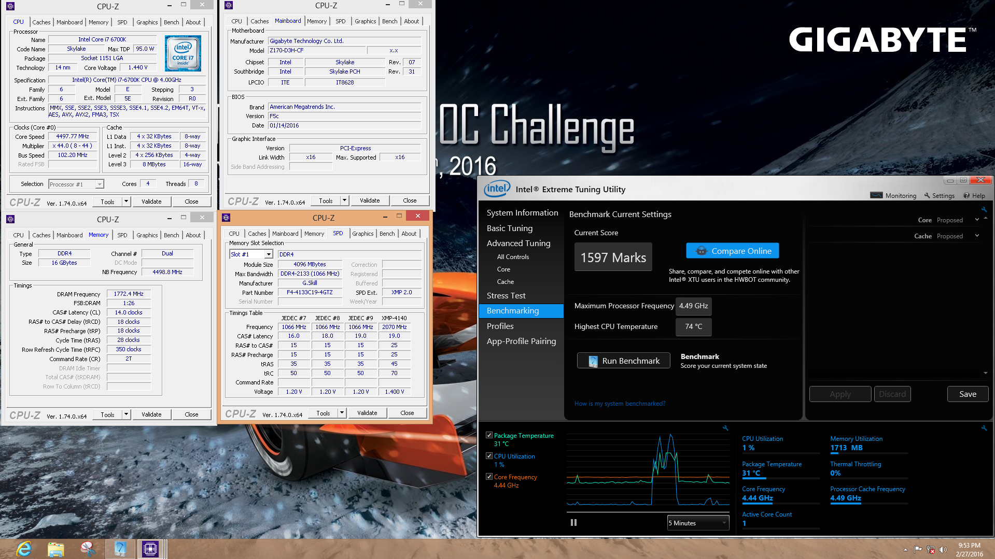
Task: Open Tools dropdown arrow in CPU-Z Memory window
Action: point(126,414)
